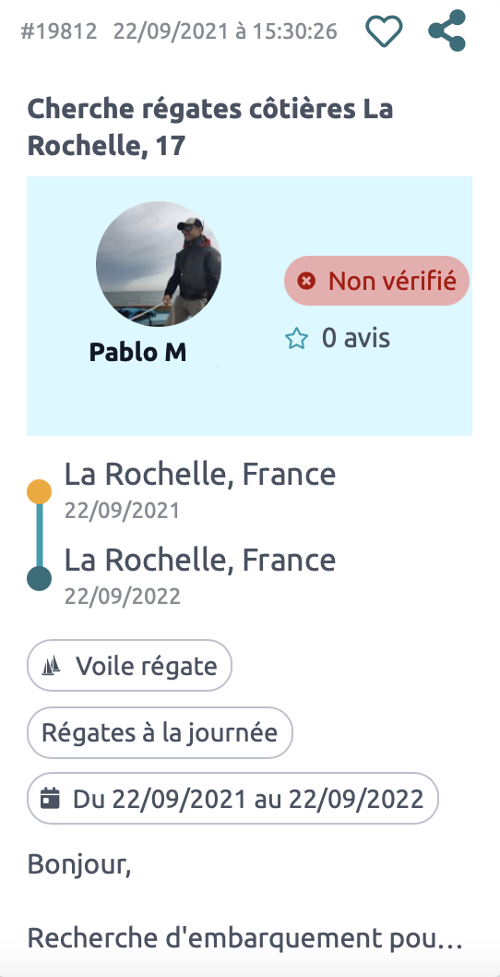The image size is (500, 977).
Task: Click the sailboat icon in Voile régate tag
Action: [x=51, y=666]
